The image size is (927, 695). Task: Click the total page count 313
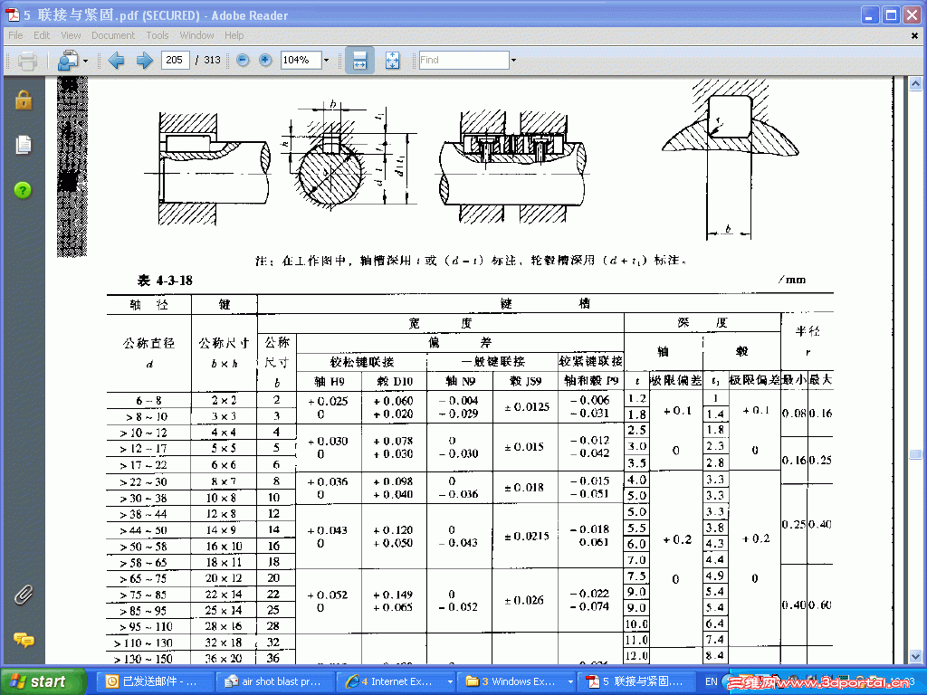tap(212, 60)
